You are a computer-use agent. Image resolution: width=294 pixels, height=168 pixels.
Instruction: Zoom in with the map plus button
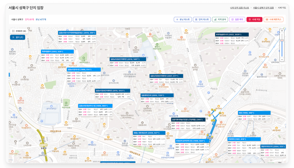pos(282,31)
